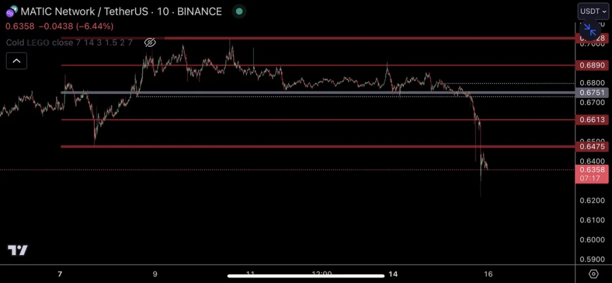Viewport: 612px width, 283px height.
Task: Click date 7 on the time axis
Action: pos(60,274)
